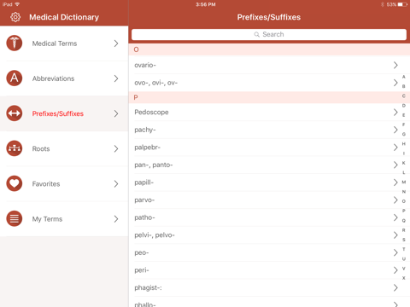Tap the Abbreviations letter A icon

tap(15, 78)
